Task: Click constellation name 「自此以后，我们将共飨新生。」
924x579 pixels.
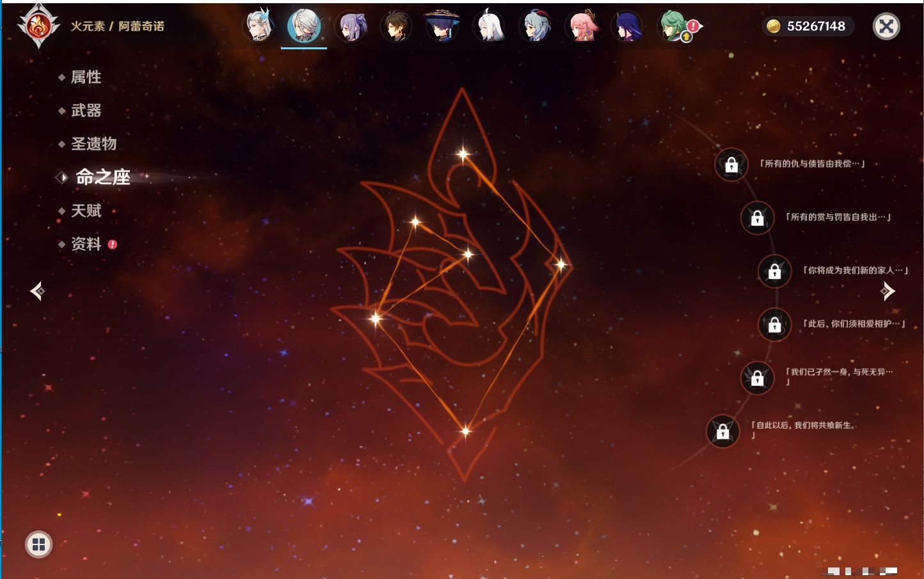Action: tap(804, 429)
